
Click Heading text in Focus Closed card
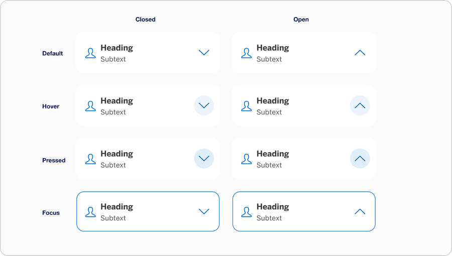coord(117,207)
